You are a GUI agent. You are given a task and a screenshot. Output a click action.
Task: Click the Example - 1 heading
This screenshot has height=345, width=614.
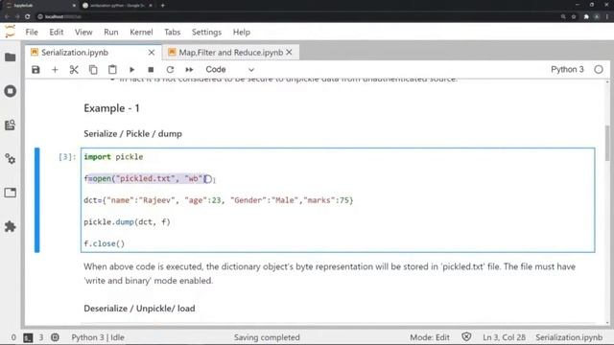[x=111, y=108]
